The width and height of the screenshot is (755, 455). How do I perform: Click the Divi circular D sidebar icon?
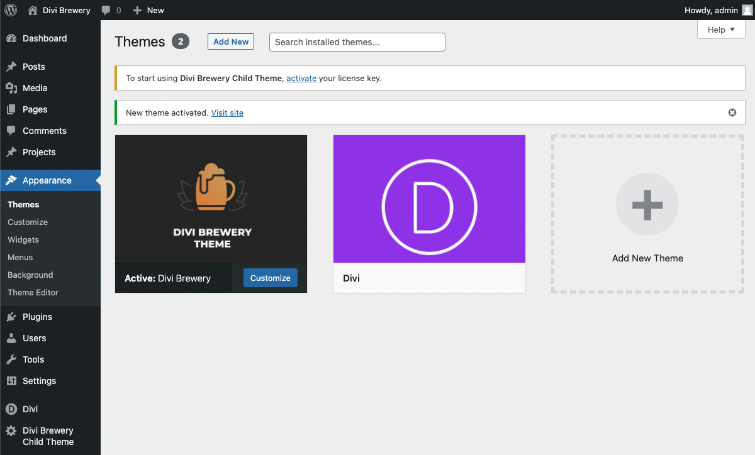point(11,409)
